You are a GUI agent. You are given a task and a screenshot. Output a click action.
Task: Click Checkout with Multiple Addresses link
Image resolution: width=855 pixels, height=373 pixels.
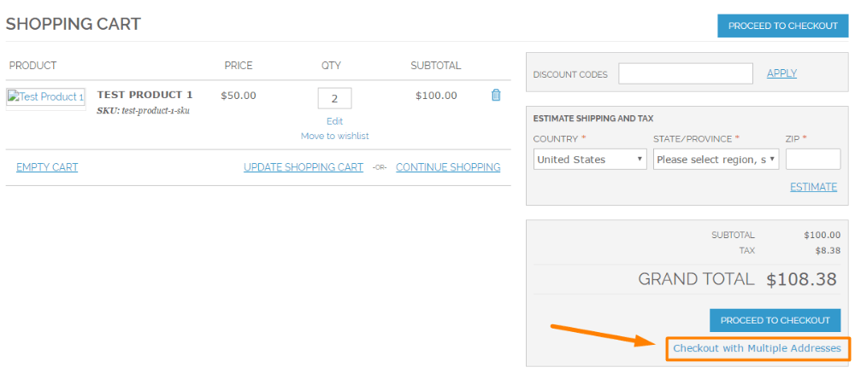(x=757, y=348)
